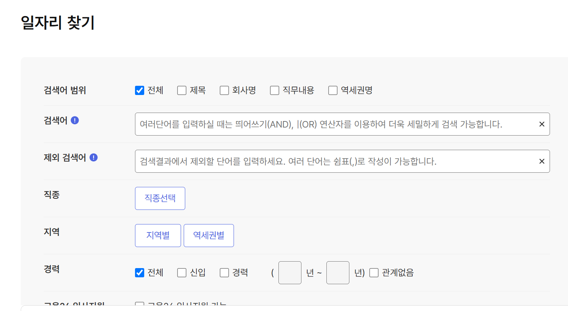This screenshot has width=568, height=311.
Task: Clear the 검색어 field with the X icon
Action: (542, 124)
